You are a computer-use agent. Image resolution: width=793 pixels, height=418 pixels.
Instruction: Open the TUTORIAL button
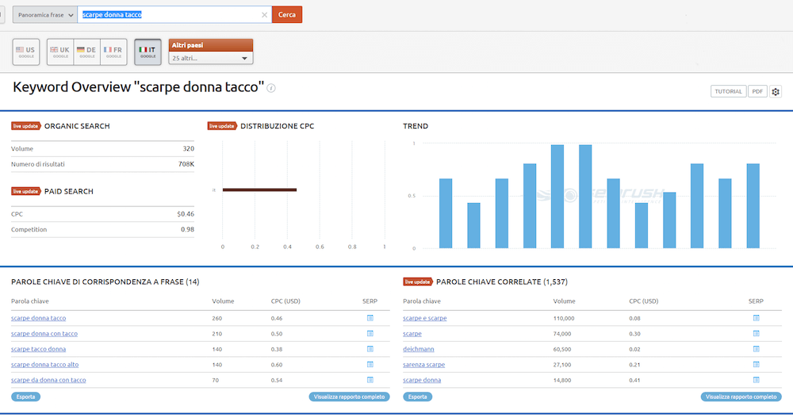click(728, 91)
